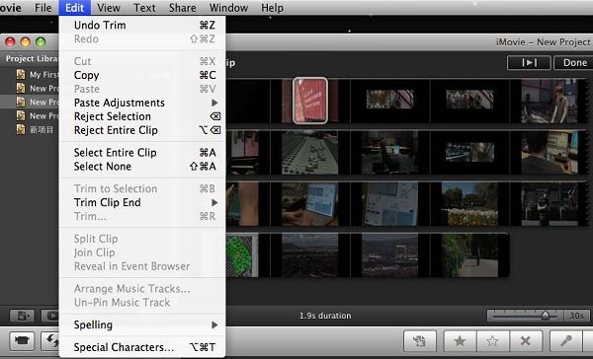Choose Copy in the Edit menu
Viewport: 593px width, 359px height.
[142, 75]
